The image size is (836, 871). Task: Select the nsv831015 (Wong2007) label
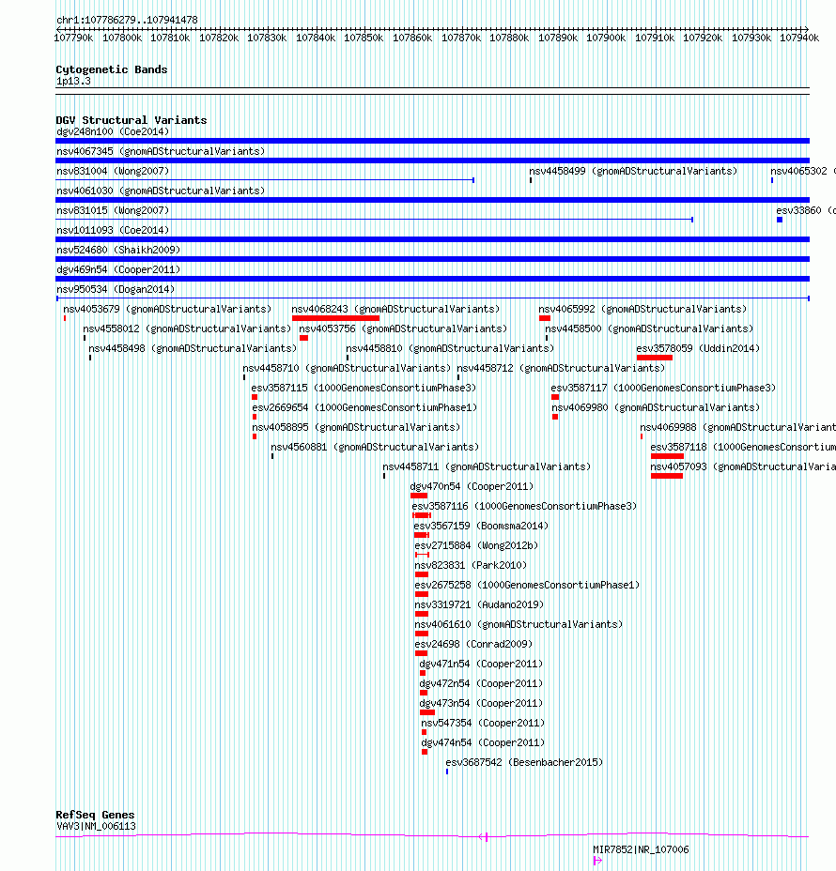pos(113,210)
